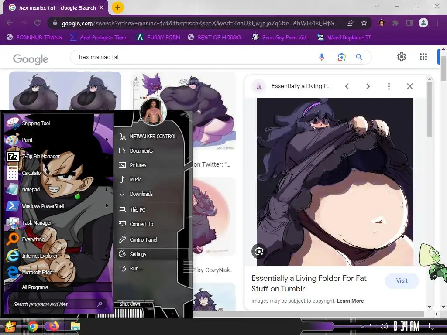Click the volume icon in system tray

click(384, 326)
